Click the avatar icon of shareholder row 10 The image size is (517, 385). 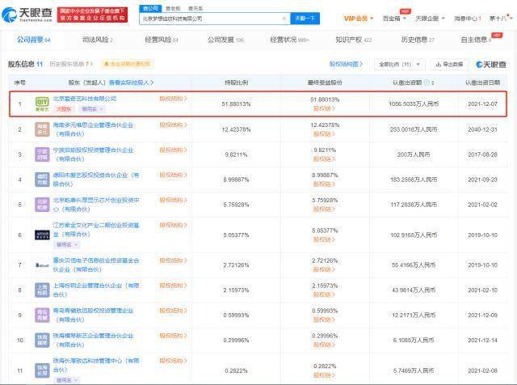coord(42,340)
